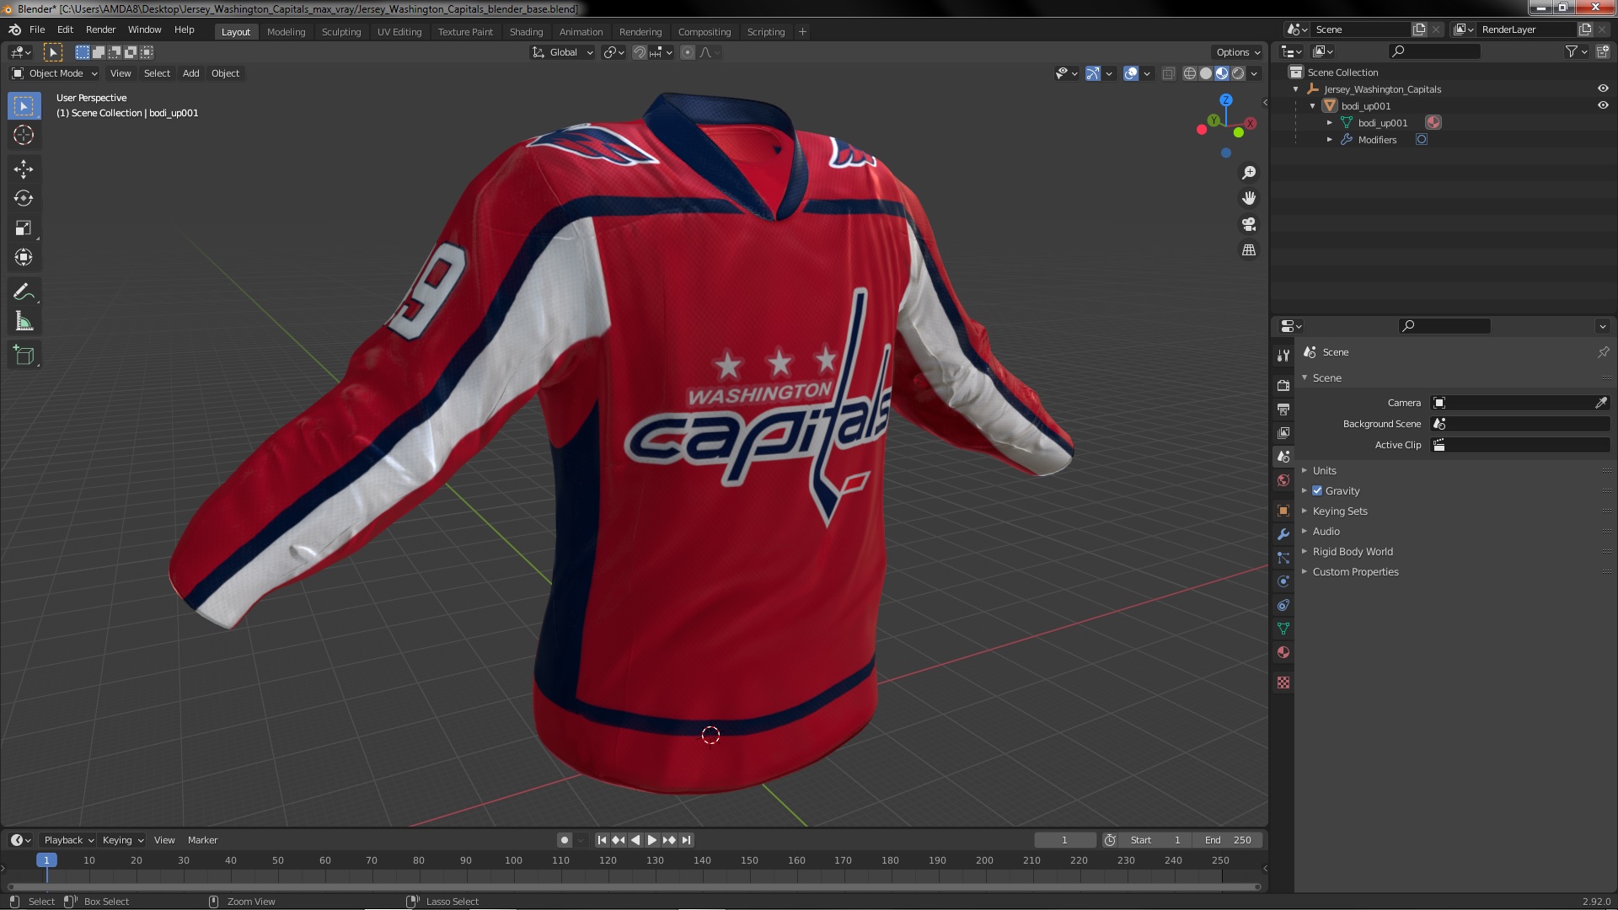Expand Custom Properties panel
The image size is (1618, 910).
[x=1355, y=571]
